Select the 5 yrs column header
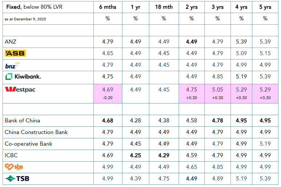This screenshot has height=187, width=281. coord(265,7)
